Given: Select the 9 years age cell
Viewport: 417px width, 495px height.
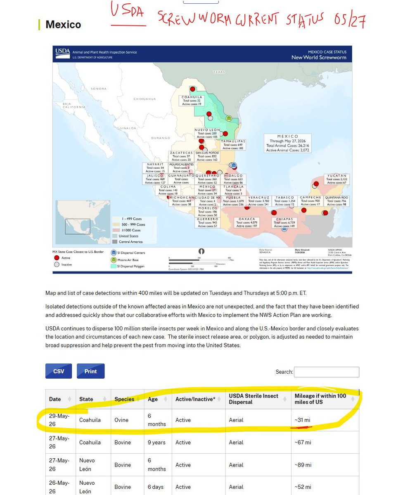Looking at the screenshot, I should 158,442.
